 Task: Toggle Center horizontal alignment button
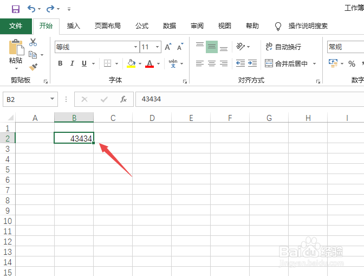click(x=212, y=63)
